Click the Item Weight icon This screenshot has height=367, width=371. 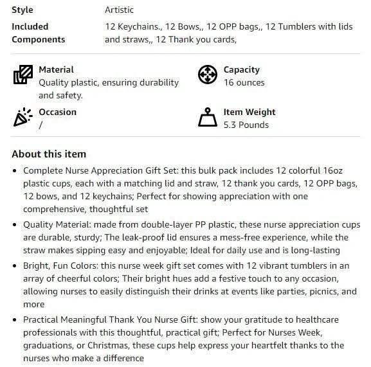point(208,117)
